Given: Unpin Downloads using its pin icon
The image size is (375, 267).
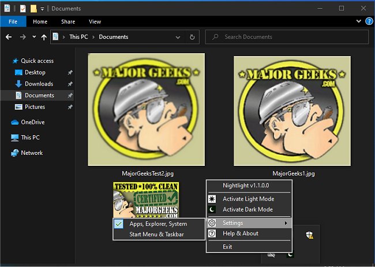Looking at the screenshot, I should tap(70, 84).
